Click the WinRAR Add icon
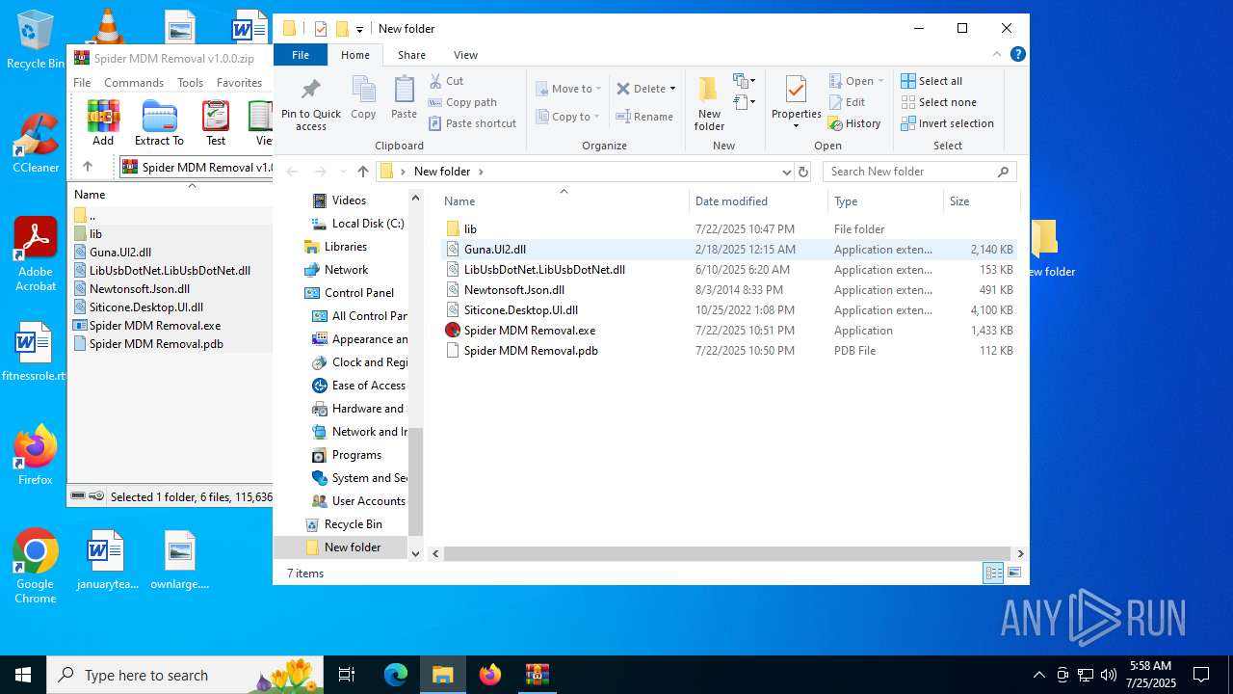Screen dimensions: 1233x694 103,122
